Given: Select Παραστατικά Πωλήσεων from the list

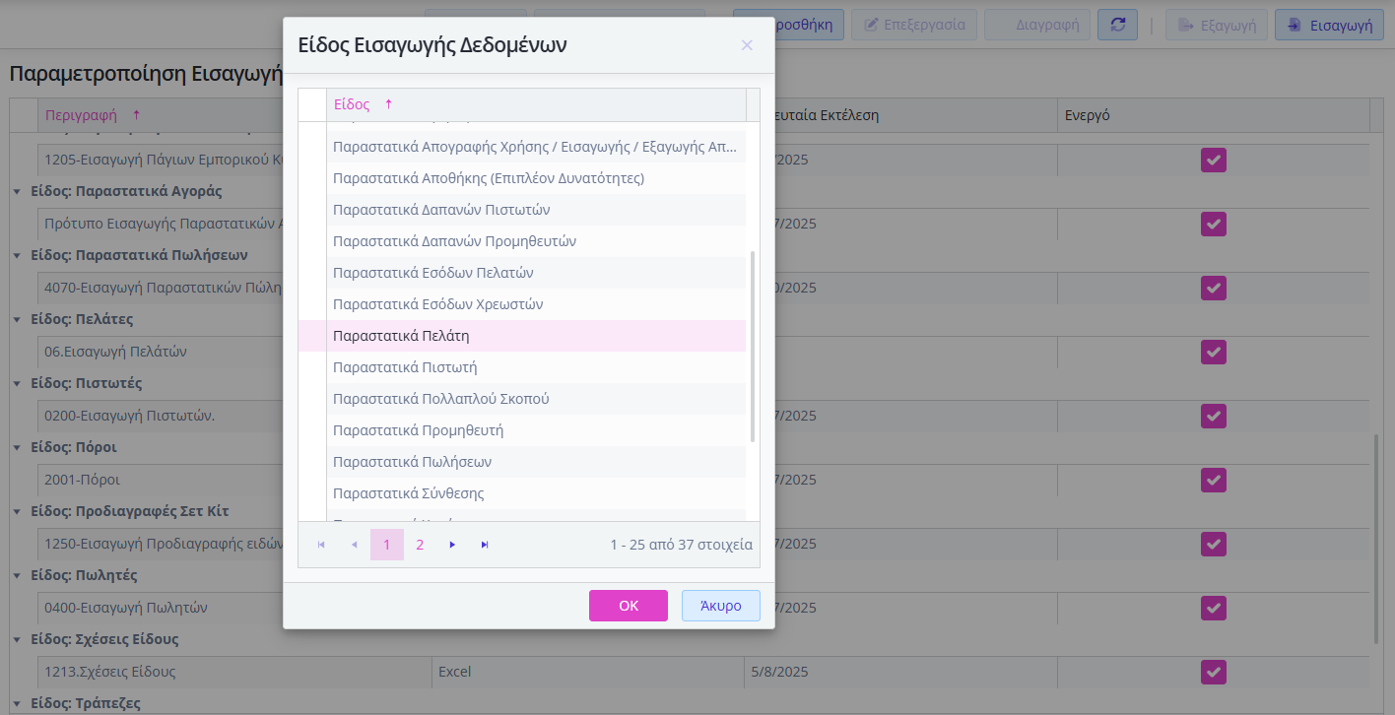Looking at the screenshot, I should [412, 462].
